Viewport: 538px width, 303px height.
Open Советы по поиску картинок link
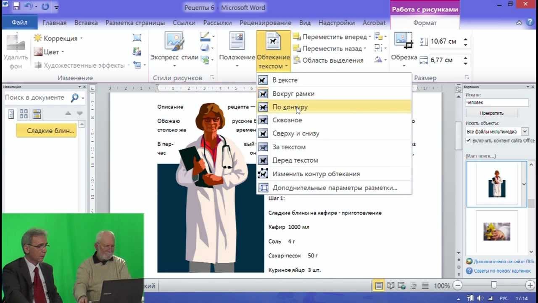click(x=502, y=271)
